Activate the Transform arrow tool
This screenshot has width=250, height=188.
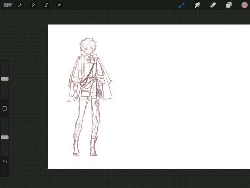59,5
